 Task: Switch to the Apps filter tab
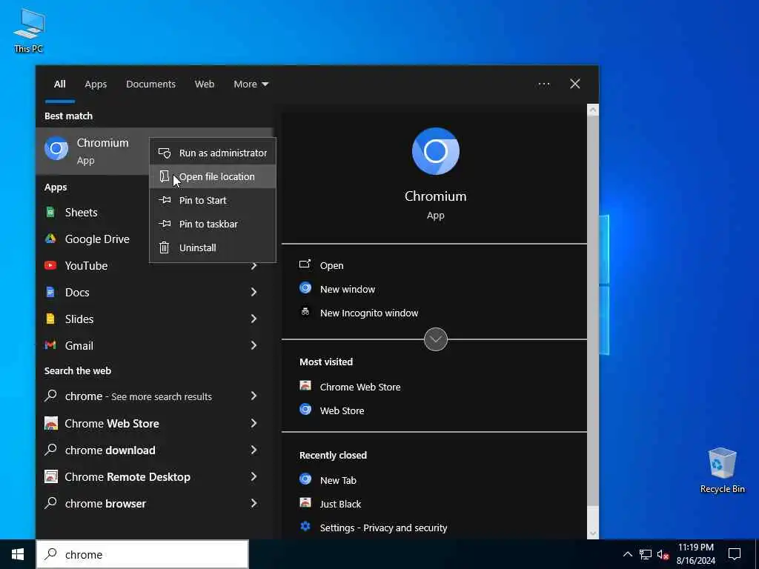coord(96,84)
